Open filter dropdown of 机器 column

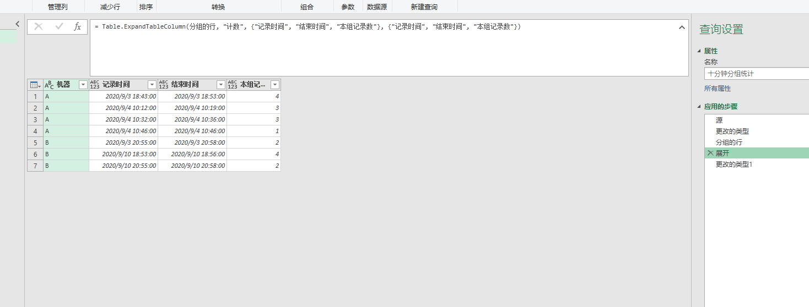(x=83, y=85)
